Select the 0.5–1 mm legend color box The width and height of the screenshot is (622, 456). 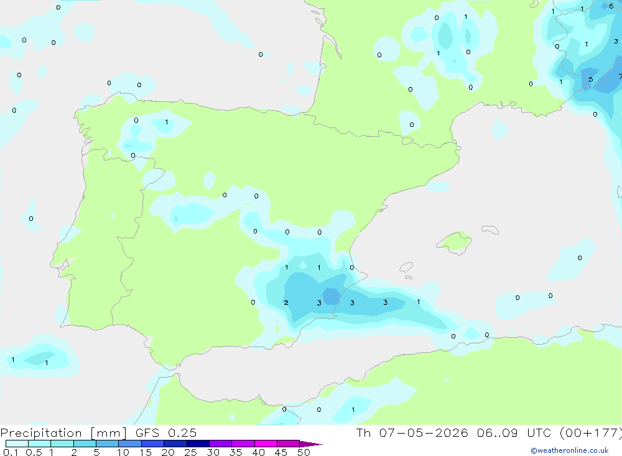coord(40,444)
